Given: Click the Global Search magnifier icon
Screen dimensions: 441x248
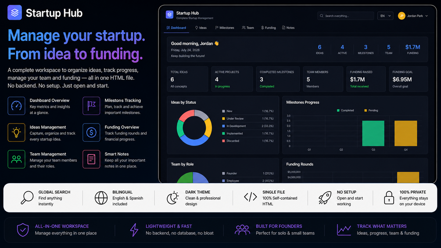Looking at the screenshot, I should (x=27, y=198).
